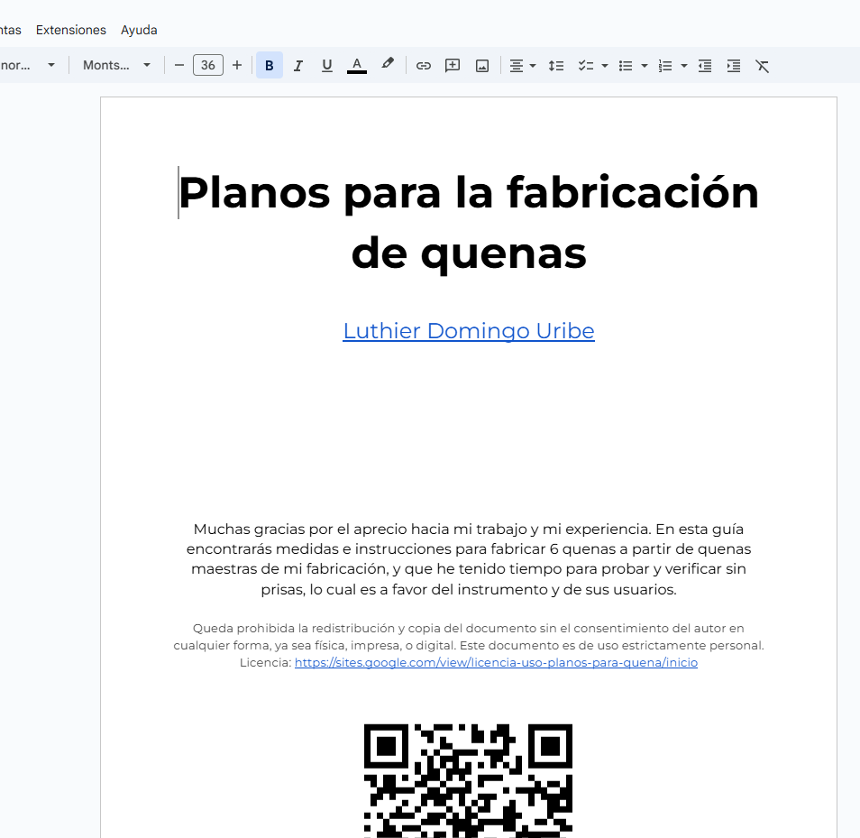The image size is (860, 838).
Task: Click the insert image icon
Action: click(482, 66)
